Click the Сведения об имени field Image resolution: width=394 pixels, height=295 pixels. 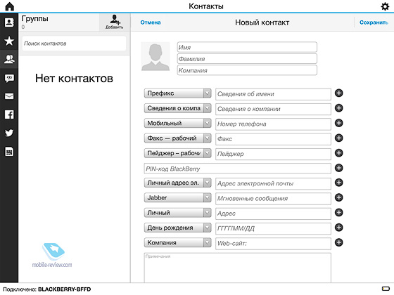coord(273,94)
